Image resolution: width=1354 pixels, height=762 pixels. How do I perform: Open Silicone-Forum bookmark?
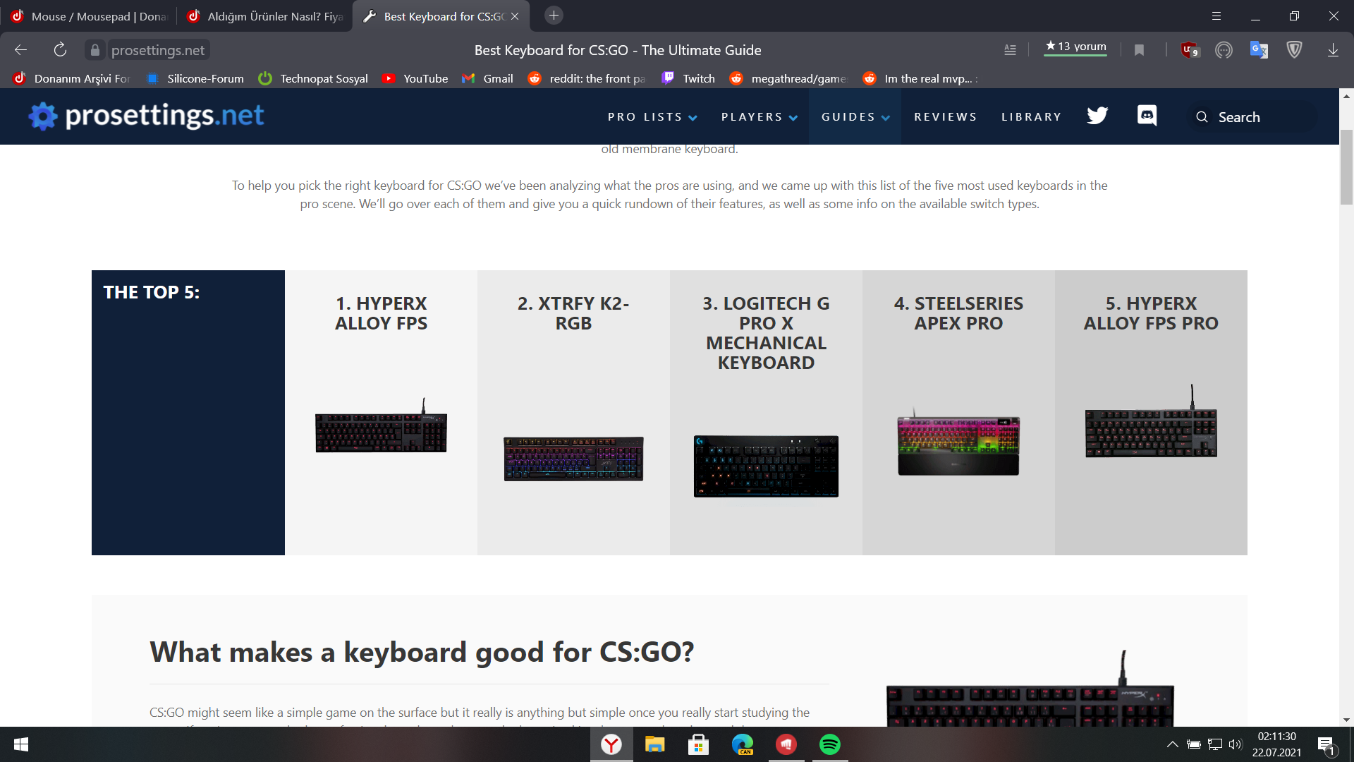pyautogui.click(x=195, y=78)
